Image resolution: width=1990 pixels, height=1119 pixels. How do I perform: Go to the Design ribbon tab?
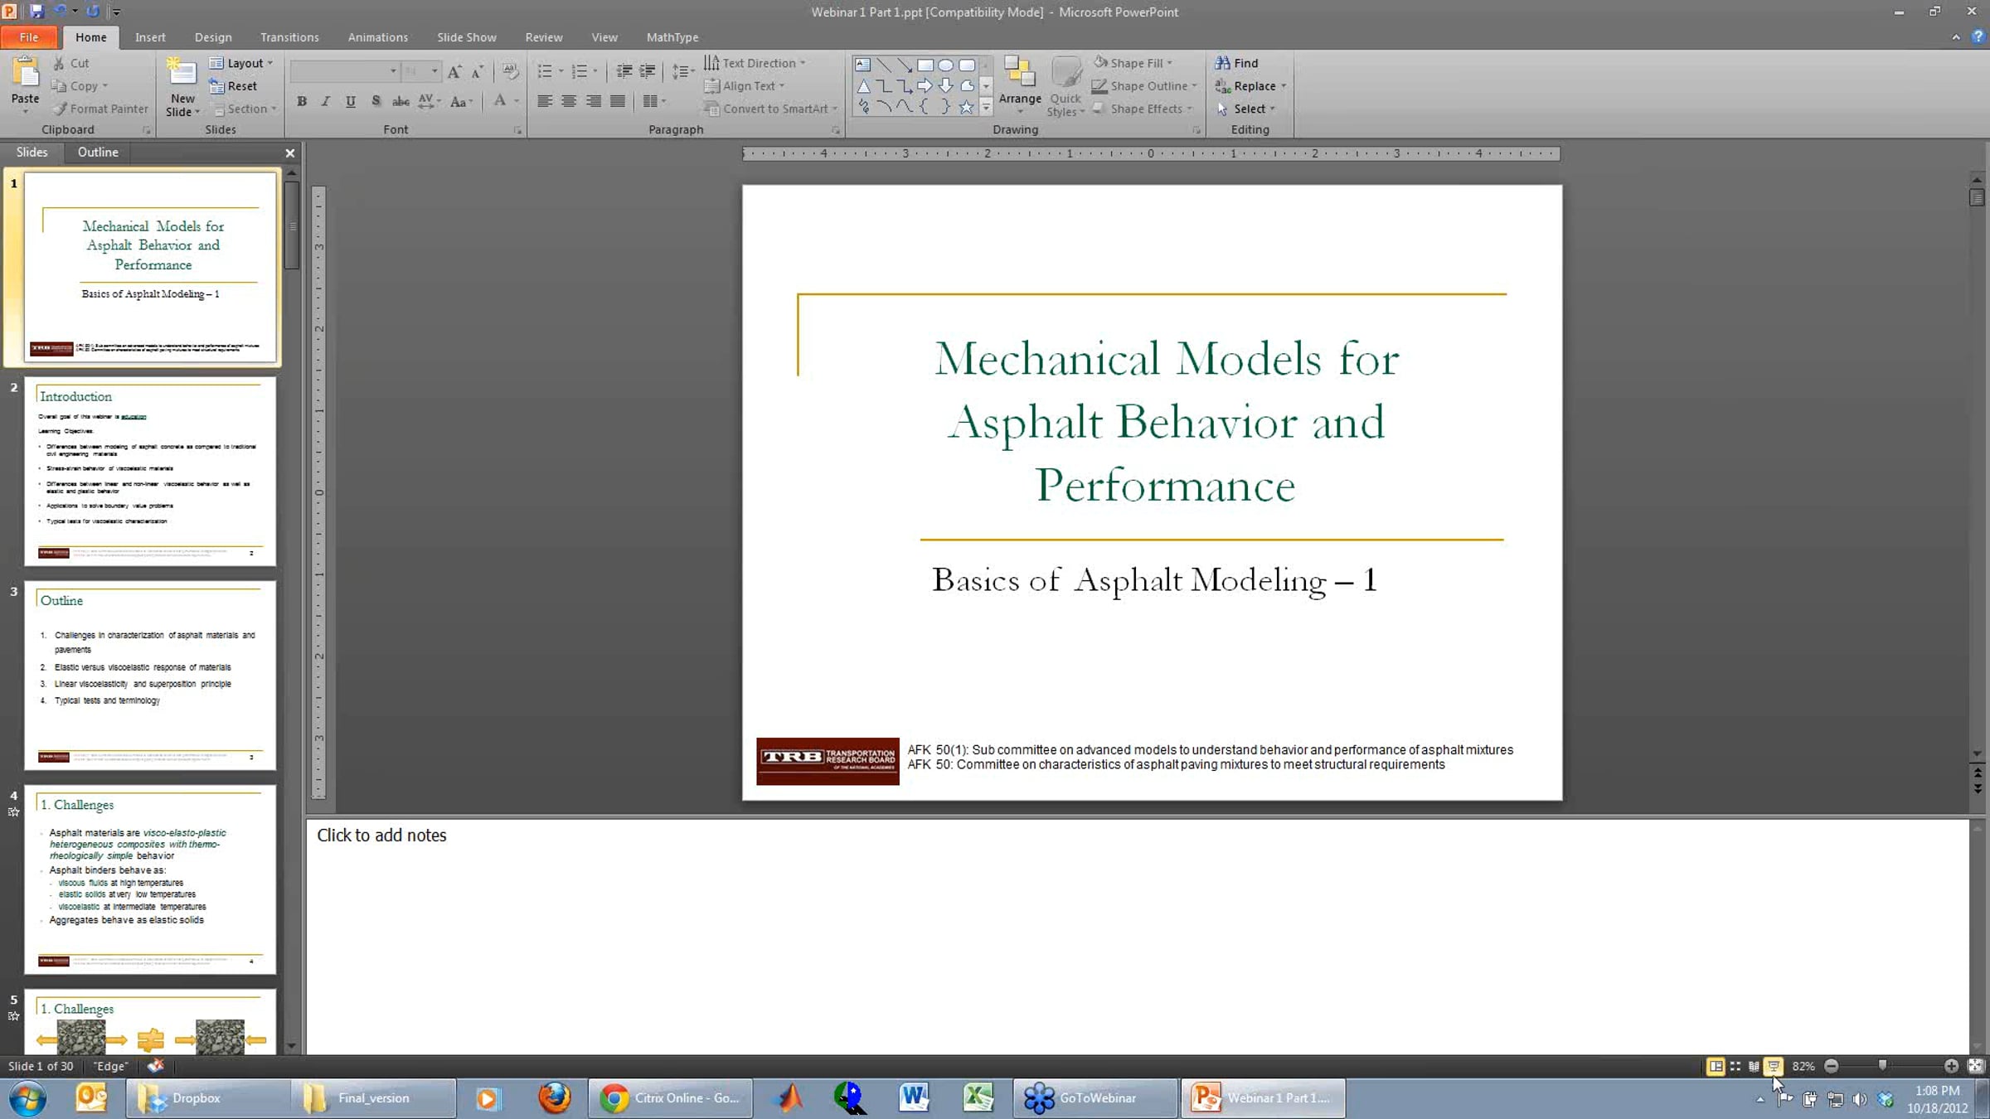(213, 37)
